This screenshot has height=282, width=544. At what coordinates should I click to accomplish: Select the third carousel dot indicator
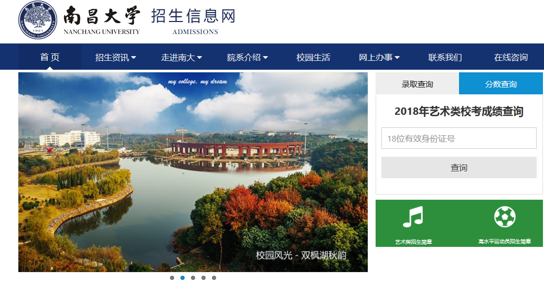[193, 277]
